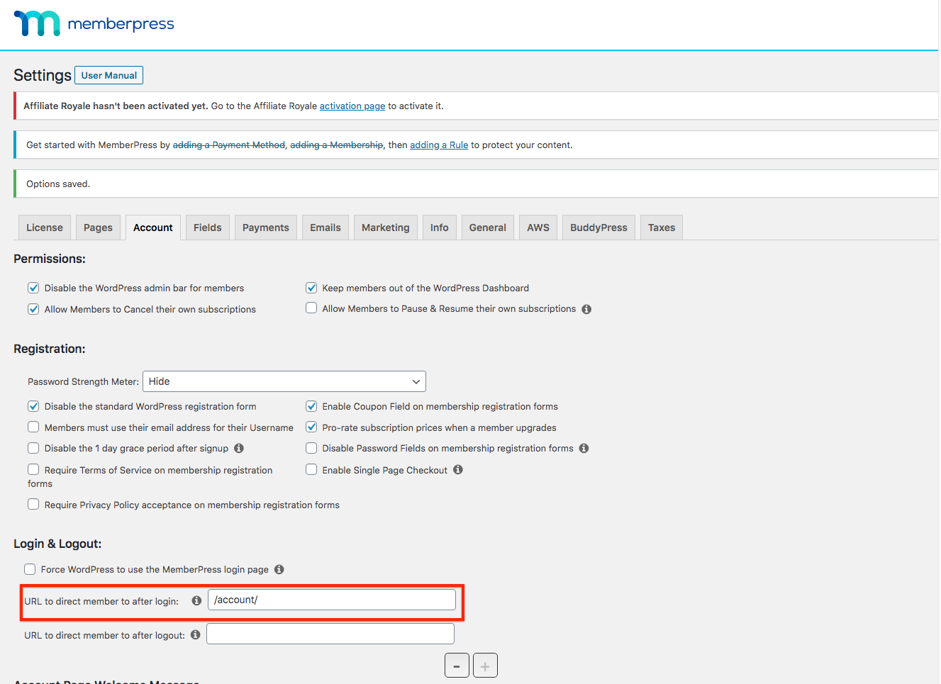Toggle Enable Coupon Field on registration forms
The height and width of the screenshot is (684, 941).
coord(311,406)
